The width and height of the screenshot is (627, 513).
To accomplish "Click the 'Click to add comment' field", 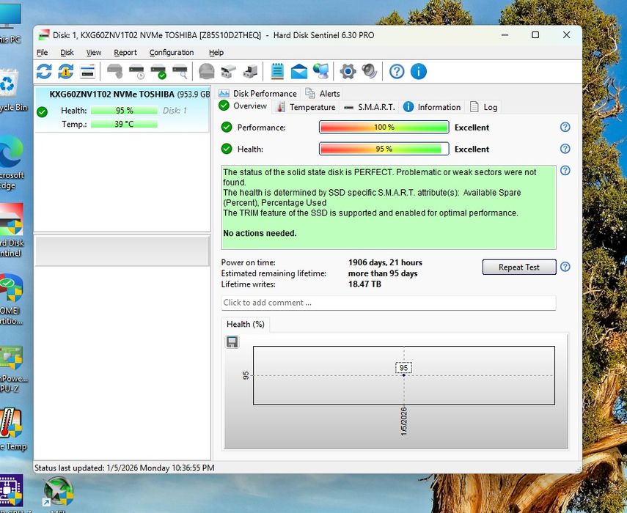I will tap(388, 303).
